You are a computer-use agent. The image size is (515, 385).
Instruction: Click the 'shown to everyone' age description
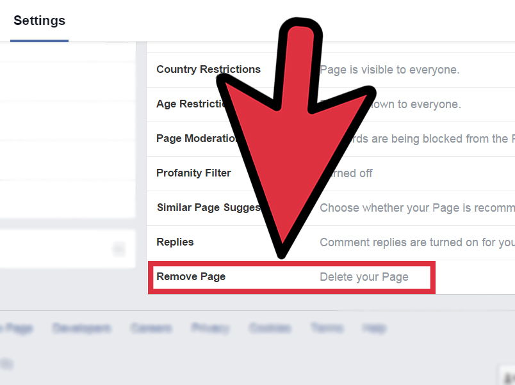415,104
